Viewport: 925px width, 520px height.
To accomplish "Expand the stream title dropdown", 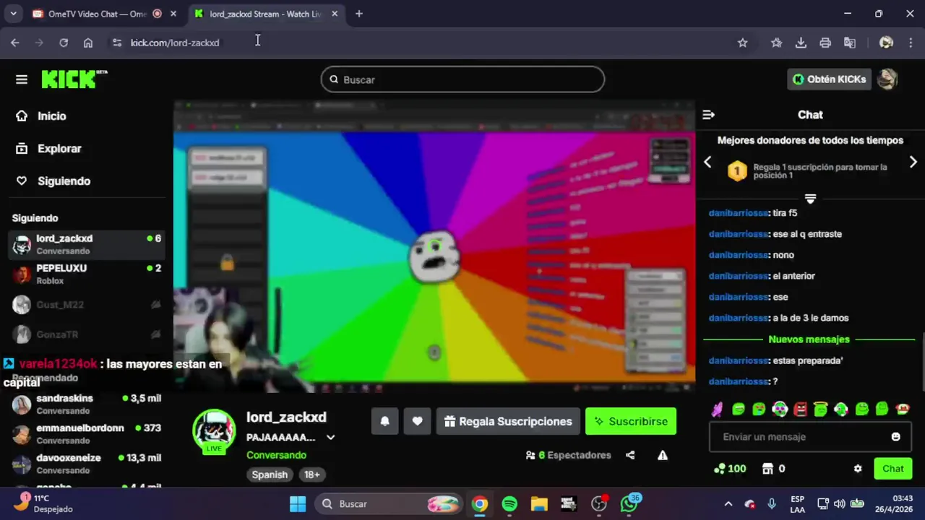I will coord(330,438).
